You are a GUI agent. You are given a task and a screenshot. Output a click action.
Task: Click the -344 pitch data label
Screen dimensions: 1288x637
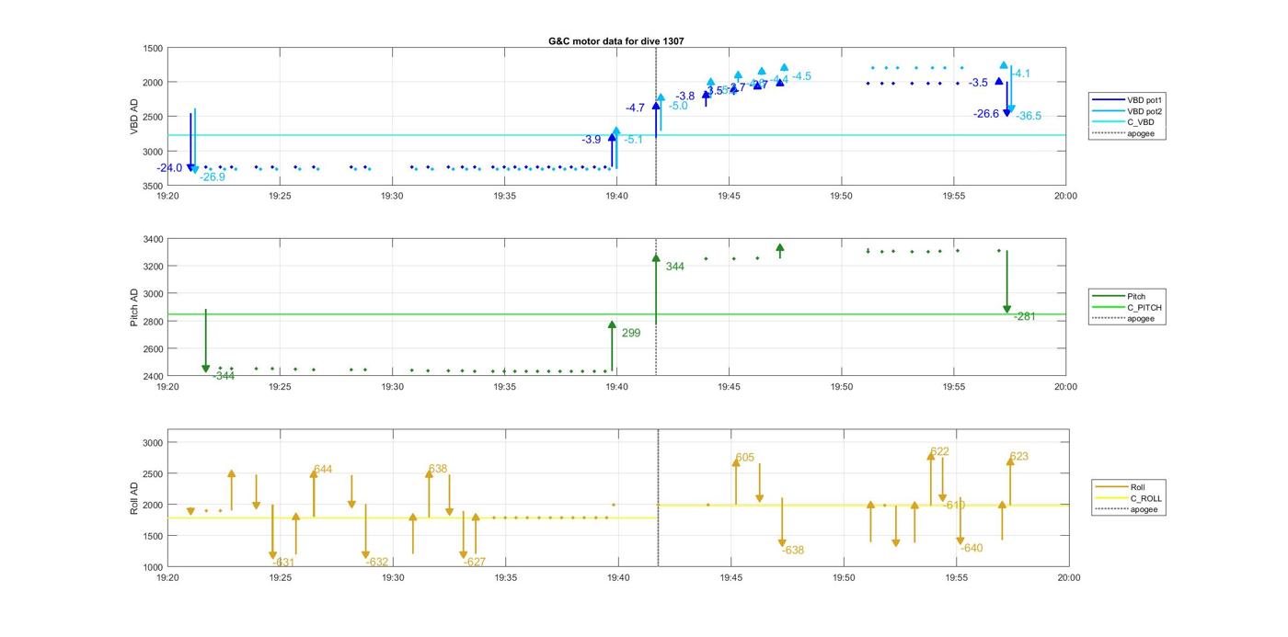pos(224,376)
